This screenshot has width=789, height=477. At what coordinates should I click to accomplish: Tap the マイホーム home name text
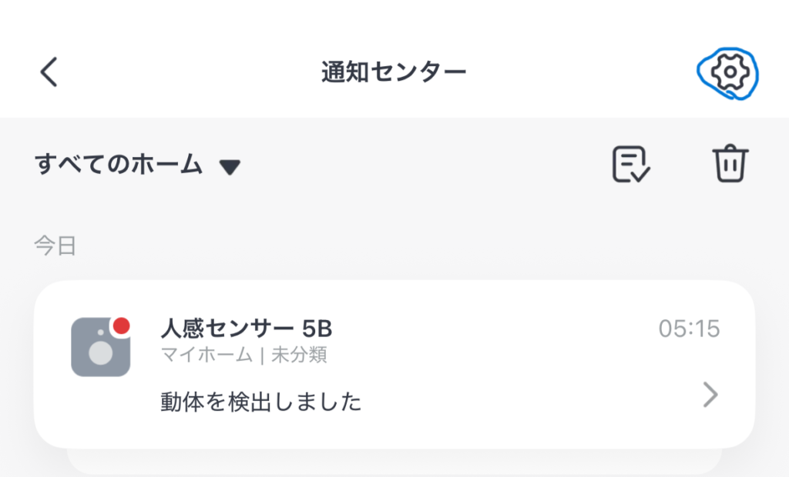pyautogui.click(x=206, y=355)
